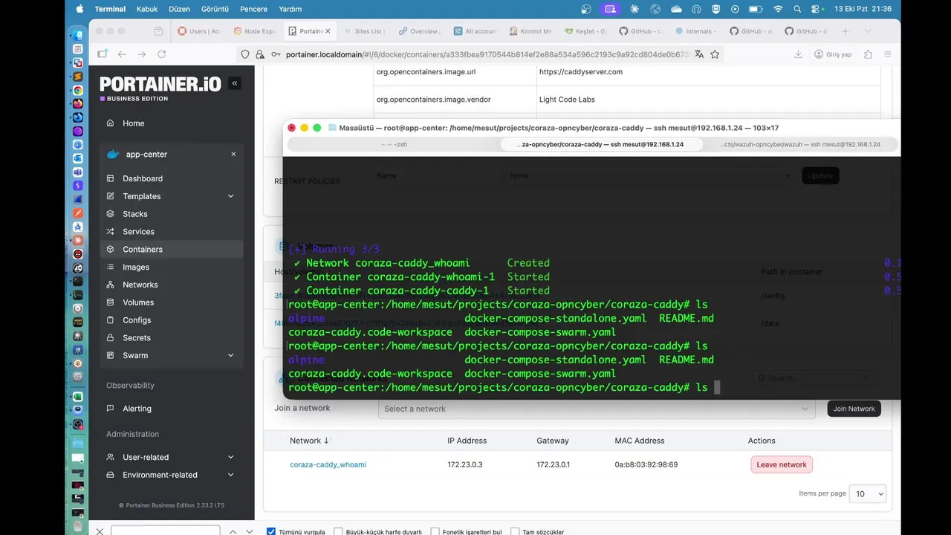Open Dashboard in the sidebar

142,178
